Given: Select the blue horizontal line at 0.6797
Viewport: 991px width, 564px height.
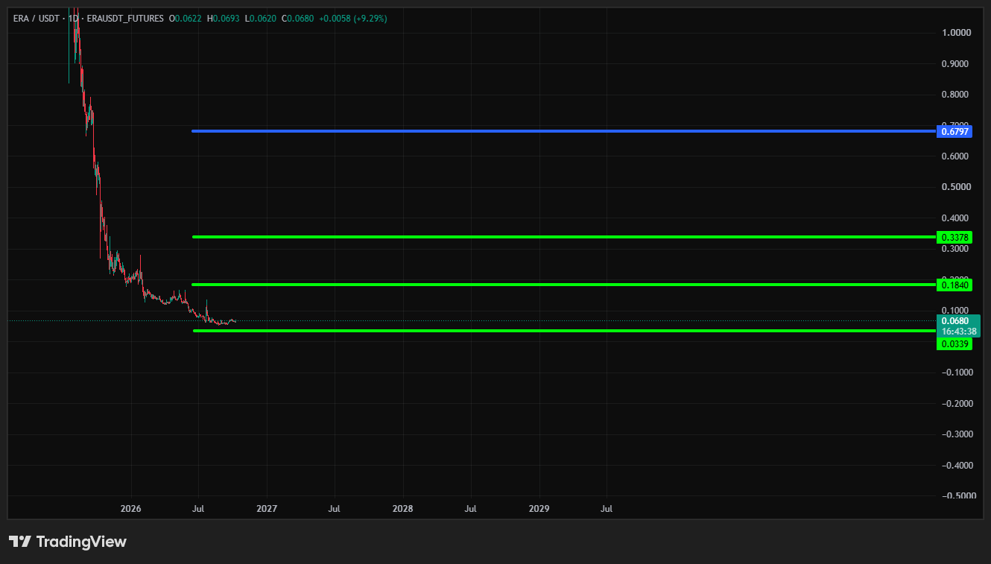Looking at the screenshot, I should click(563, 131).
